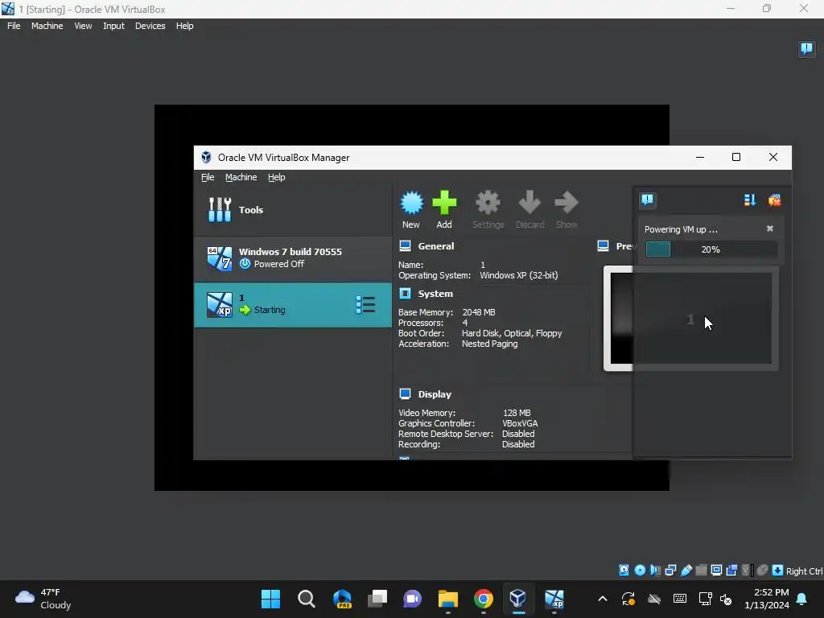
Task: Open File Explorer from taskbar
Action: click(x=447, y=599)
